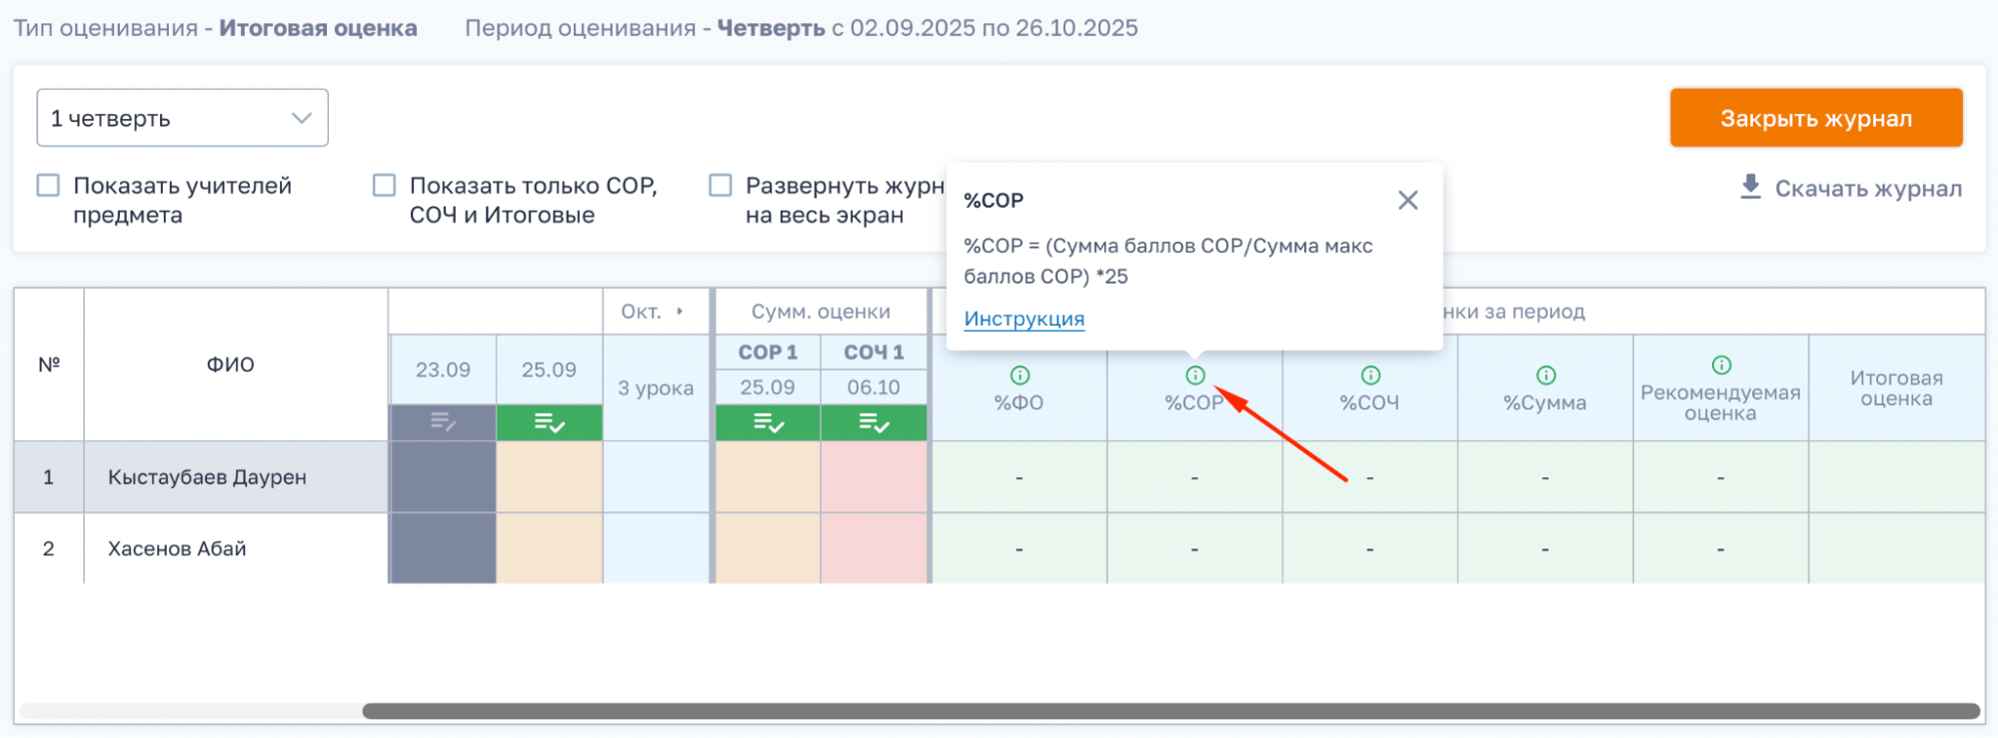Click the %СОЧ info icon
This screenshot has width=1998, height=738.
[1370, 375]
